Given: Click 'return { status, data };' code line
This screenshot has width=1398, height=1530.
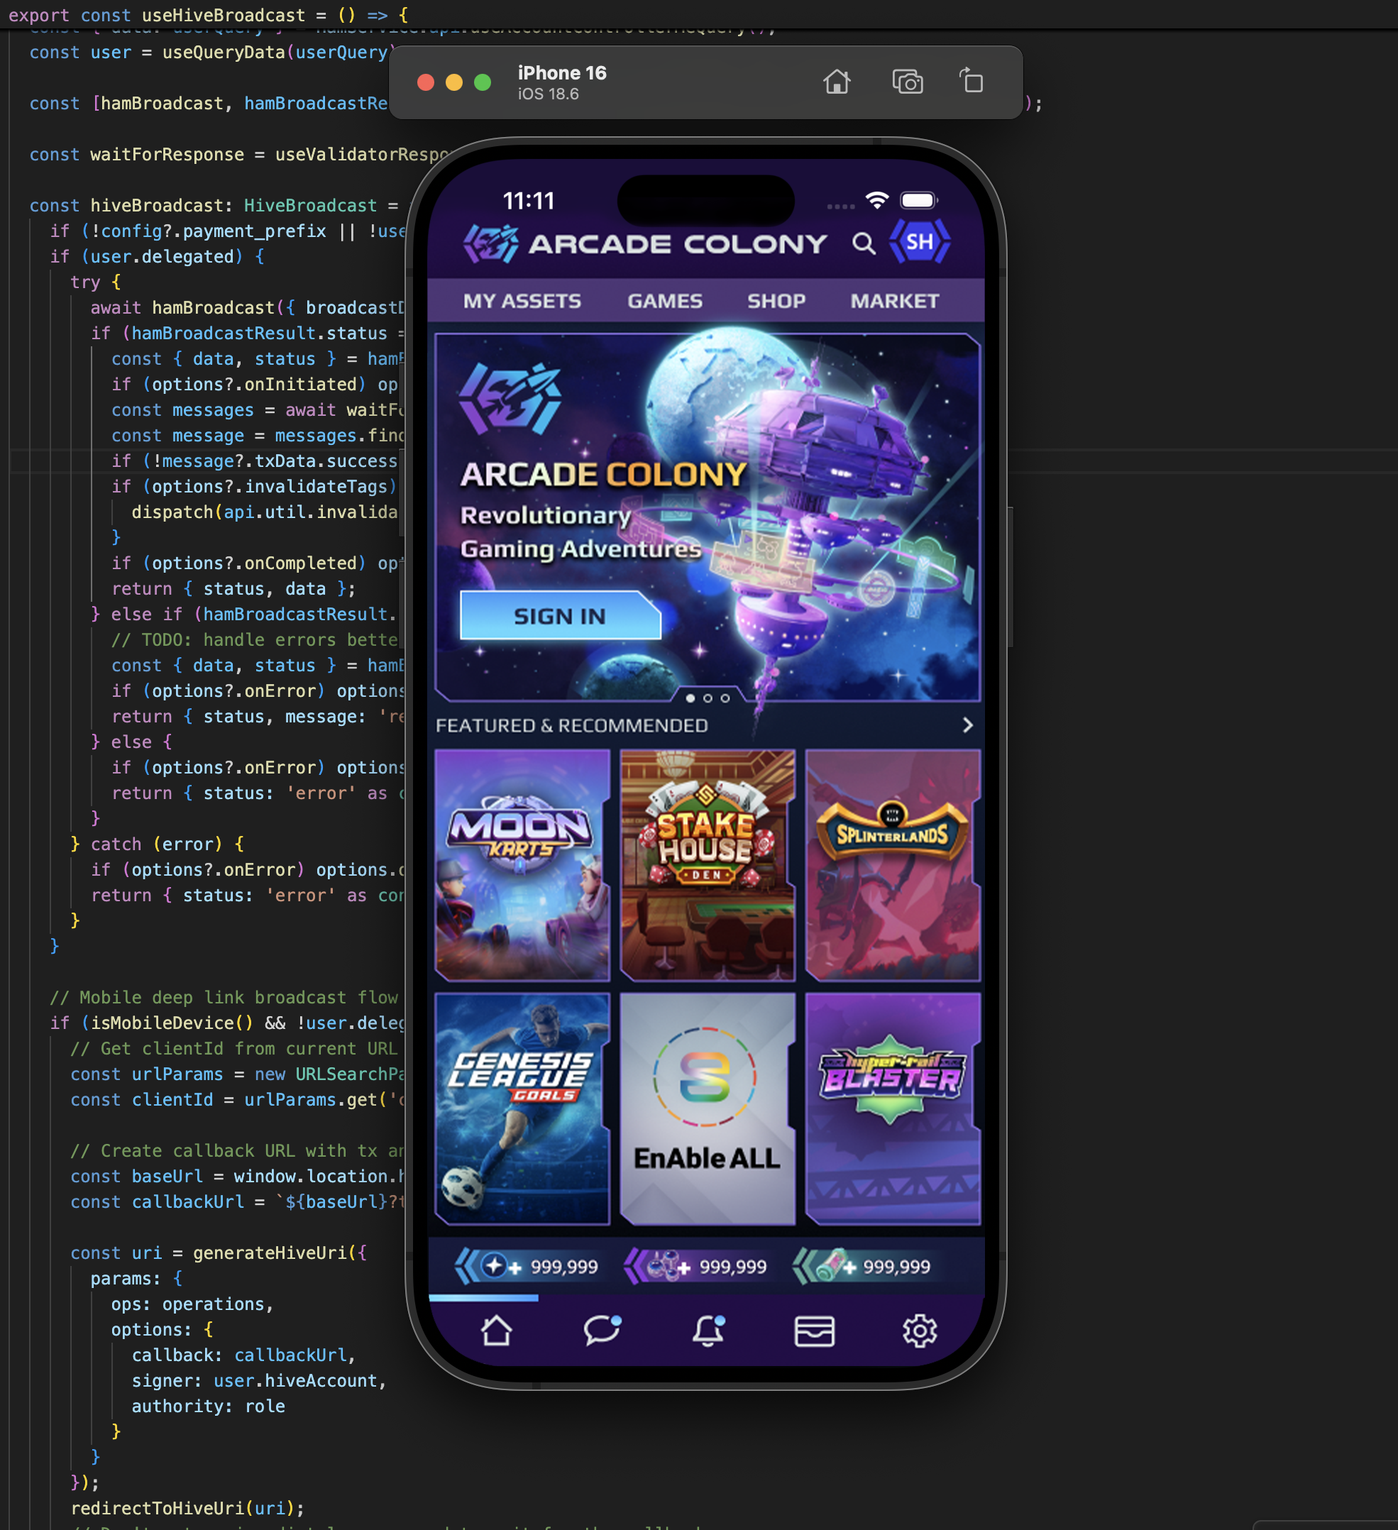Looking at the screenshot, I should click(x=233, y=588).
